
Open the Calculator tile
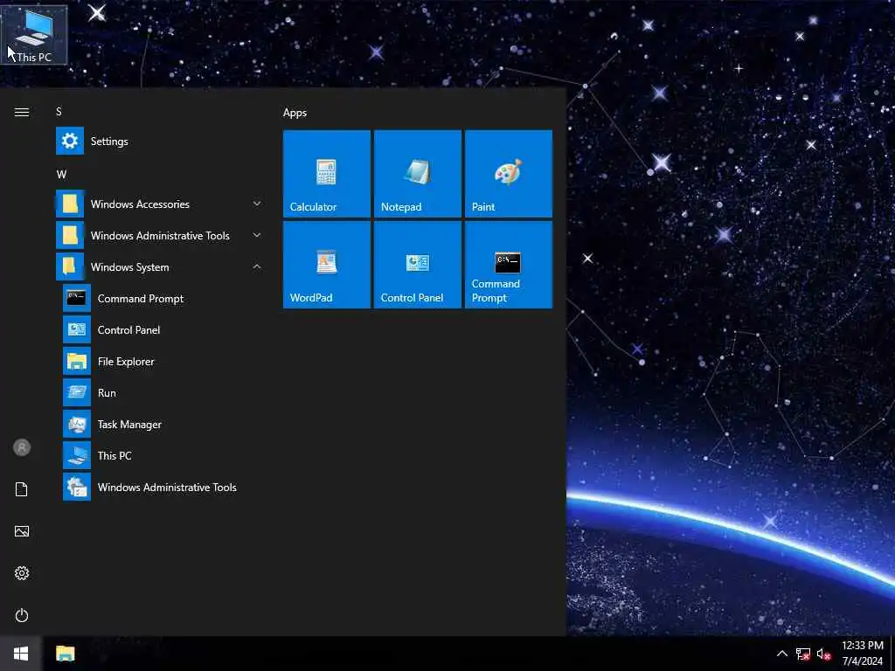[327, 174]
